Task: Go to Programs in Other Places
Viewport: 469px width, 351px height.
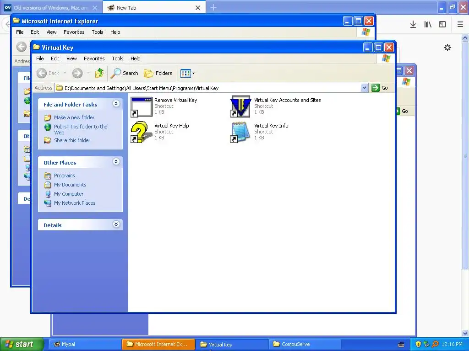Action: click(x=64, y=175)
